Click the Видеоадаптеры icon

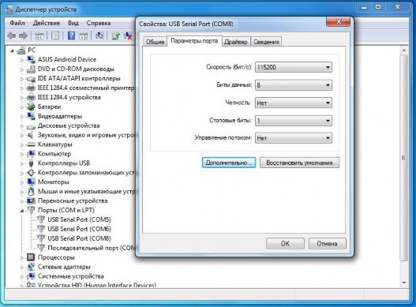pyautogui.click(x=31, y=116)
